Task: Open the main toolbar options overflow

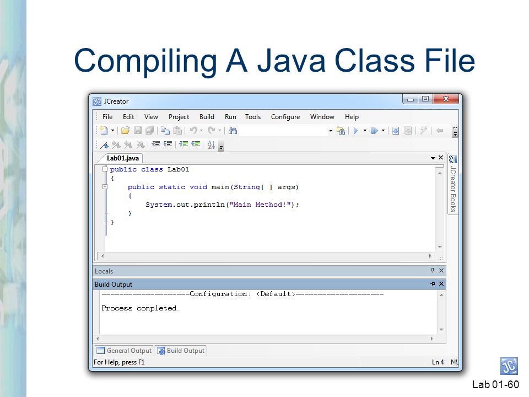Action: (455, 131)
